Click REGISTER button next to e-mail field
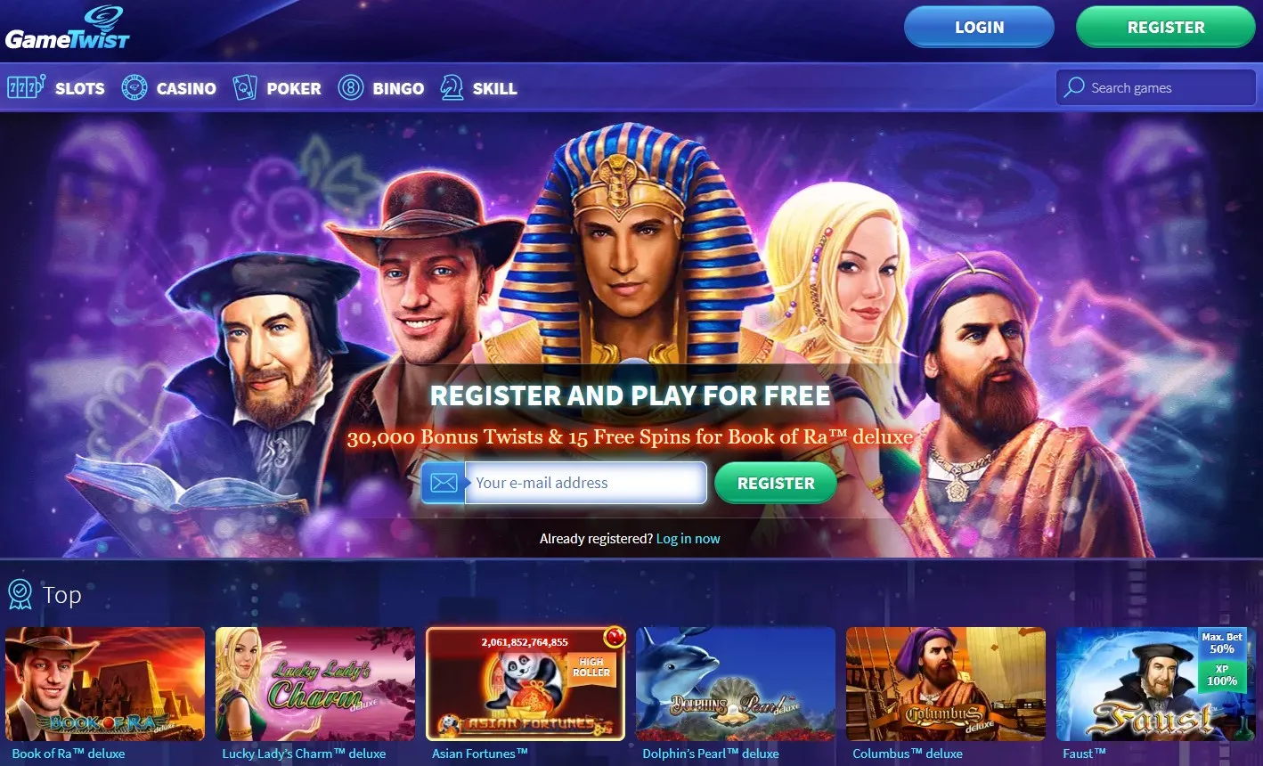This screenshot has width=1263, height=766. click(x=776, y=483)
